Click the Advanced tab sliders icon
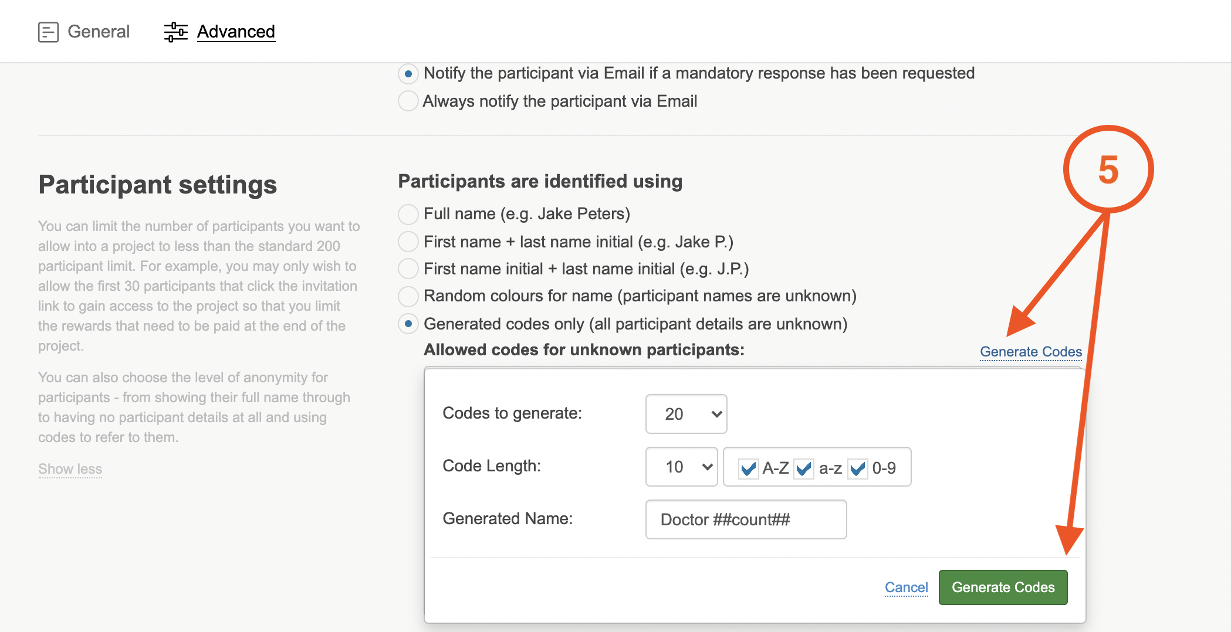The height and width of the screenshot is (632, 1231). click(x=175, y=32)
